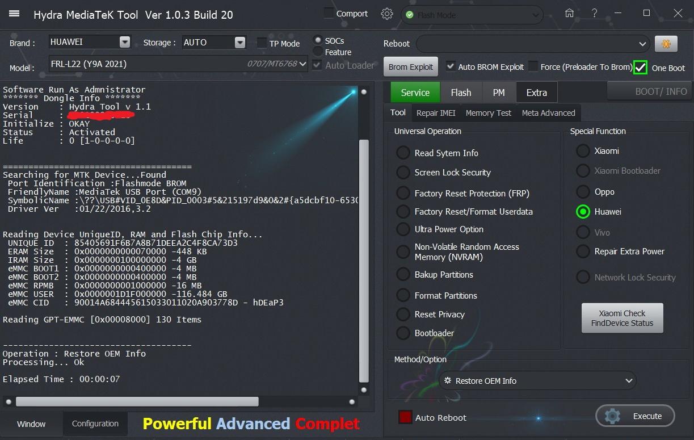Click the red Auto Reboot color box

click(x=405, y=417)
